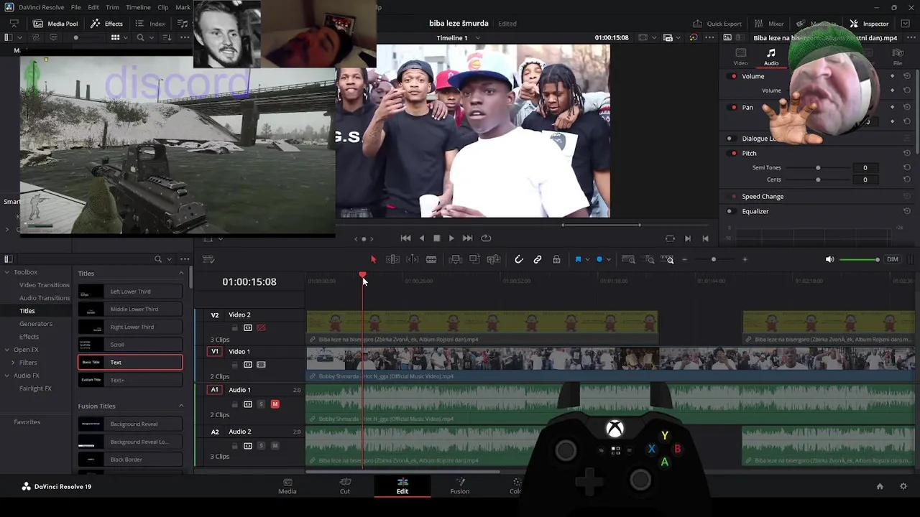Click Full Extent Zoom icon
Viewport: 920px width, 517px height.
[628, 259]
